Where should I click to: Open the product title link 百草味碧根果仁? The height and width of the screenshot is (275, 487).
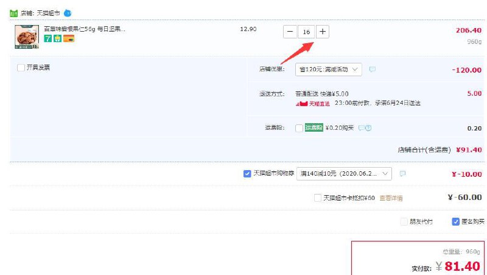coord(85,29)
